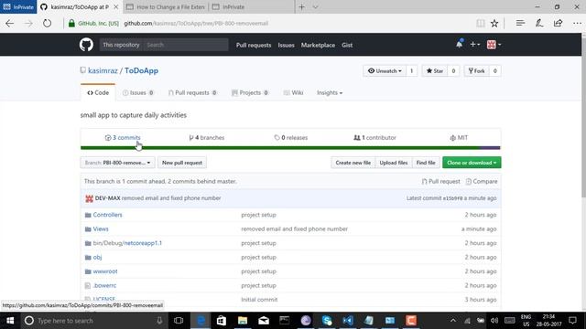The height and width of the screenshot is (329, 586).
Task: Open a new browser tab
Action: (301, 6)
